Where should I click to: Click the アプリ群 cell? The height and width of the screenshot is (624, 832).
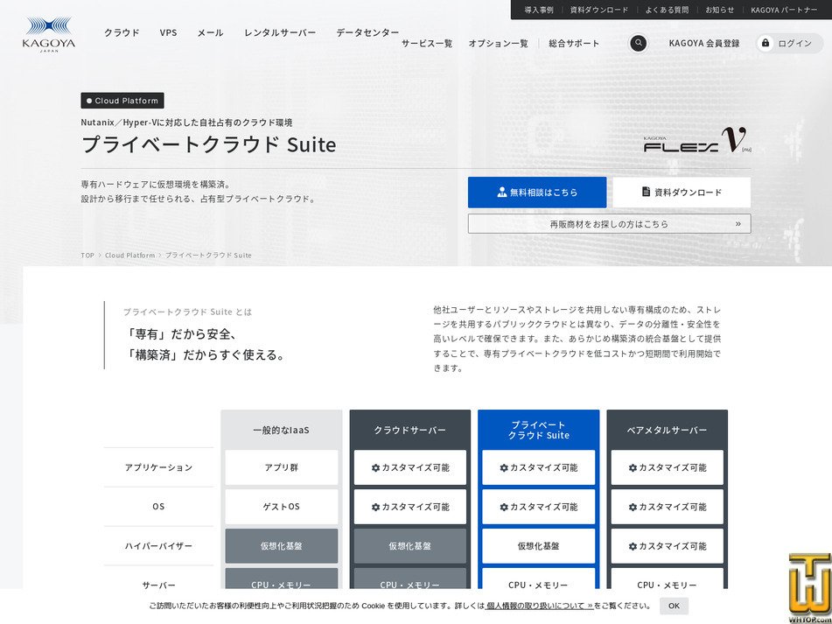coord(281,467)
